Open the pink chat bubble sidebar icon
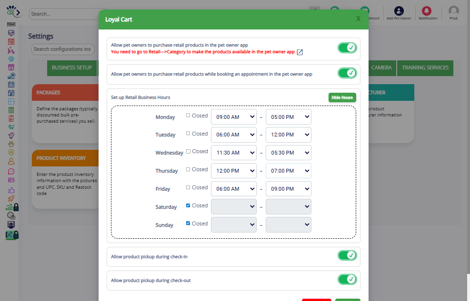470x301 pixels. click(x=11, y=172)
